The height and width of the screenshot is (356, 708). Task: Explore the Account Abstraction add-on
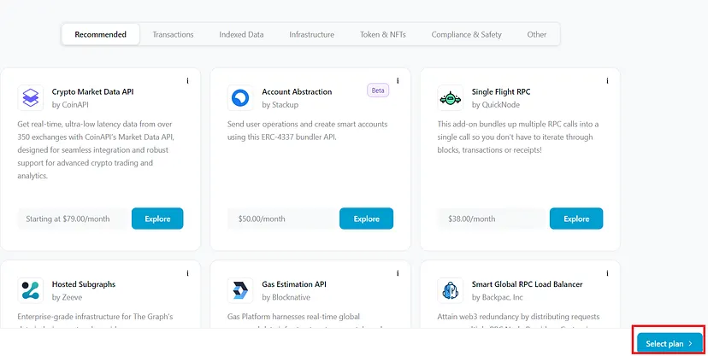(366, 219)
